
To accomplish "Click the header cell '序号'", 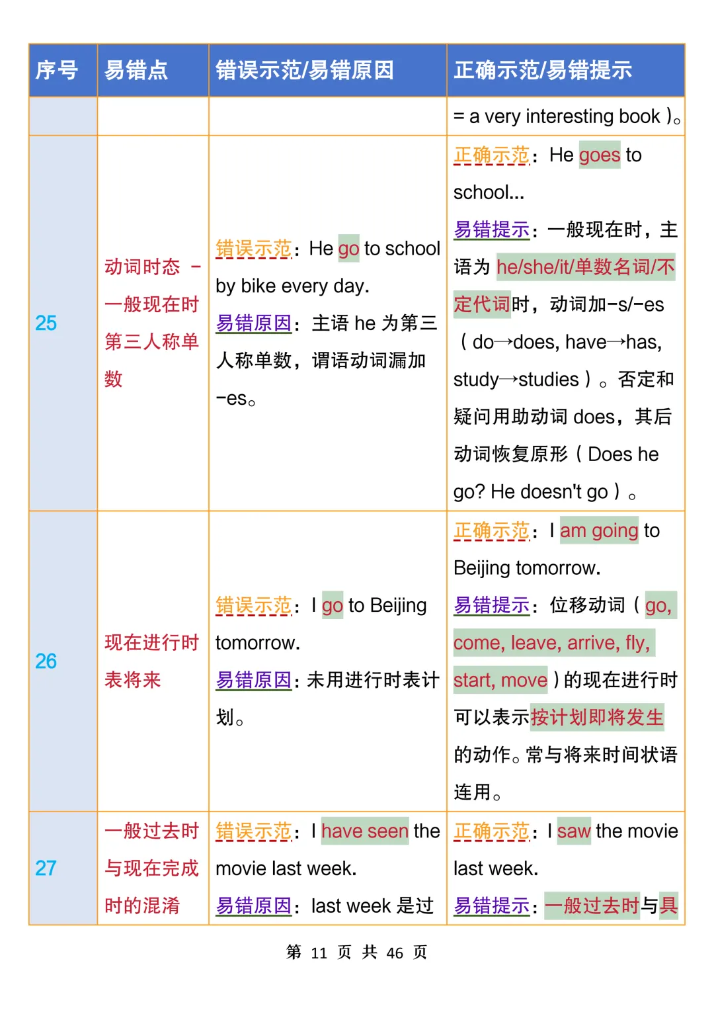I will tap(63, 70).
